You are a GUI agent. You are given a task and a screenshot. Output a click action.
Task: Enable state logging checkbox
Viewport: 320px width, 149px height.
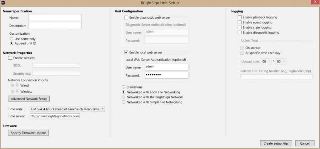click(x=240, y=27)
